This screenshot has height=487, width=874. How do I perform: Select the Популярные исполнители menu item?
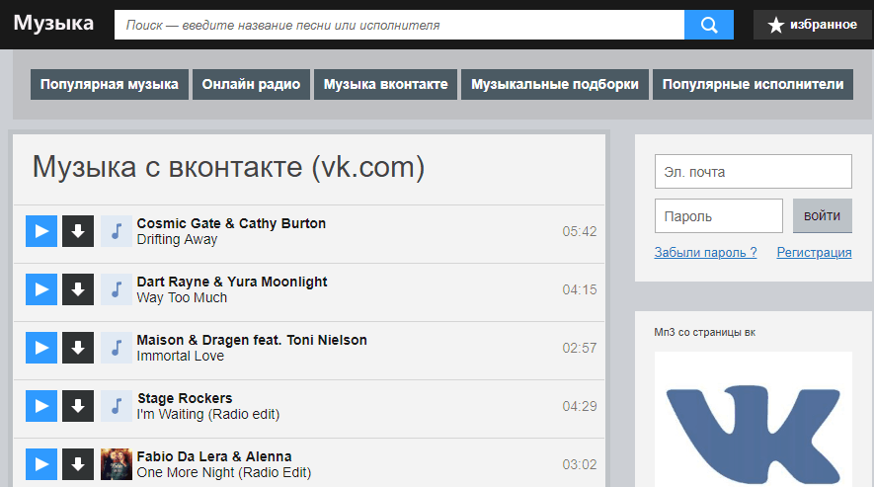(x=753, y=85)
